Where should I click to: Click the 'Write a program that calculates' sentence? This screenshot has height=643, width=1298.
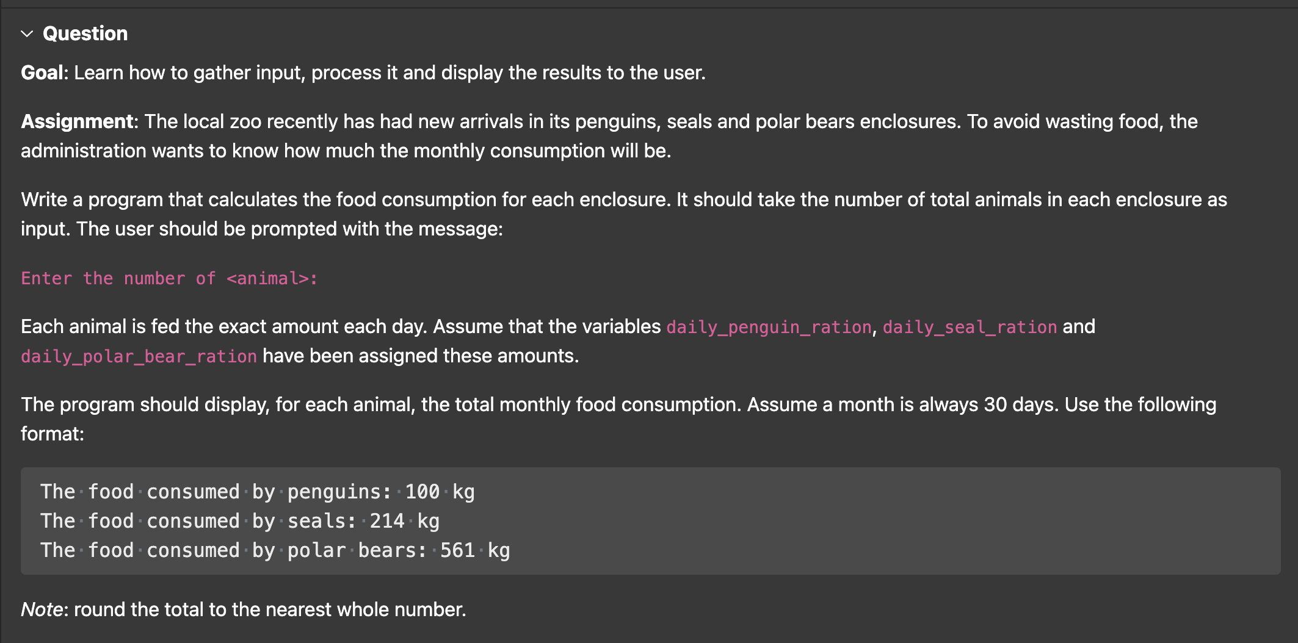(x=623, y=214)
